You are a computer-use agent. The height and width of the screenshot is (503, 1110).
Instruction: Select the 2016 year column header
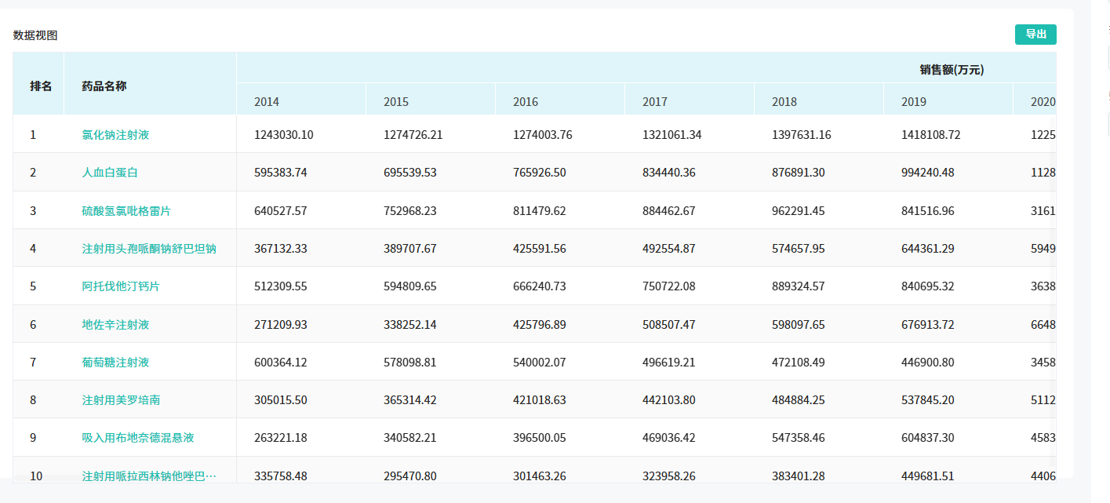(x=526, y=102)
